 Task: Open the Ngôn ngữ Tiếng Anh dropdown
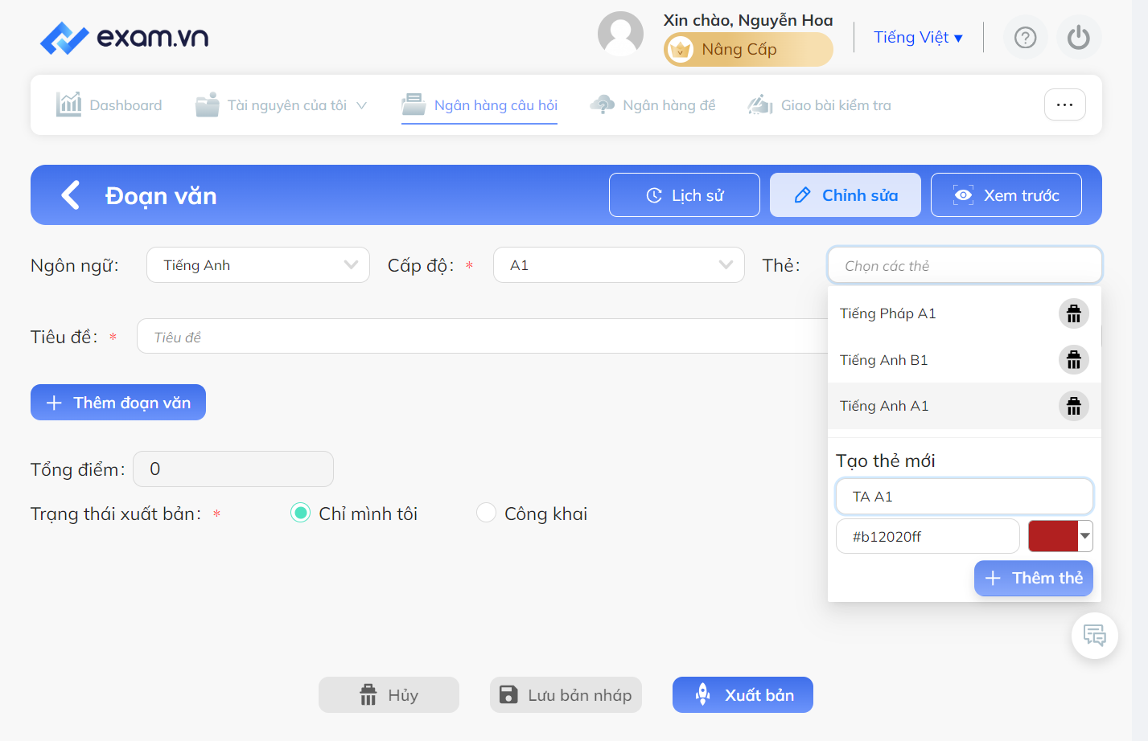coord(257,265)
